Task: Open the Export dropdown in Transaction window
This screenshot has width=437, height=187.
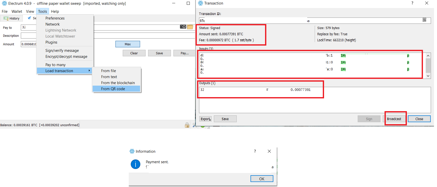Action: 205,119
